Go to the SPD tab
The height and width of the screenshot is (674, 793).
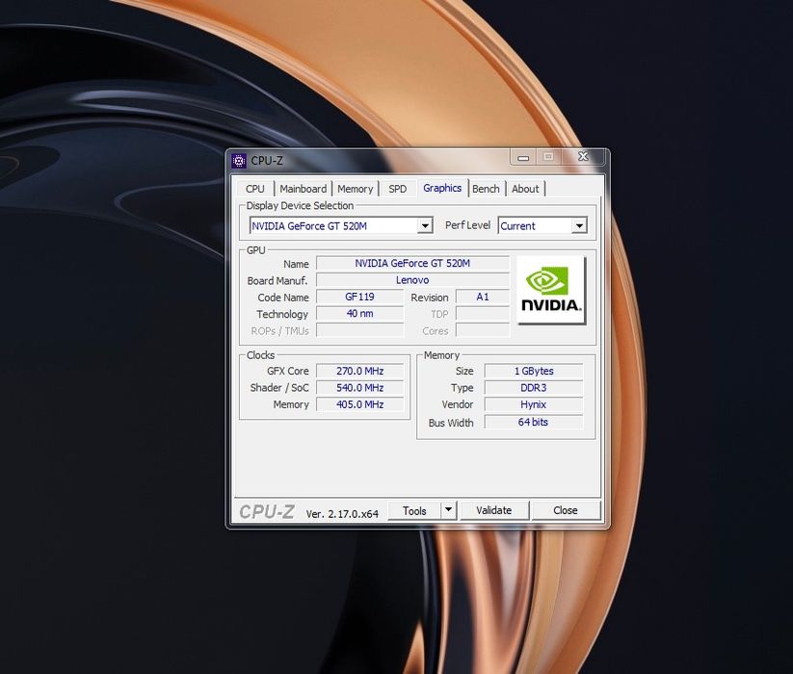tap(398, 189)
